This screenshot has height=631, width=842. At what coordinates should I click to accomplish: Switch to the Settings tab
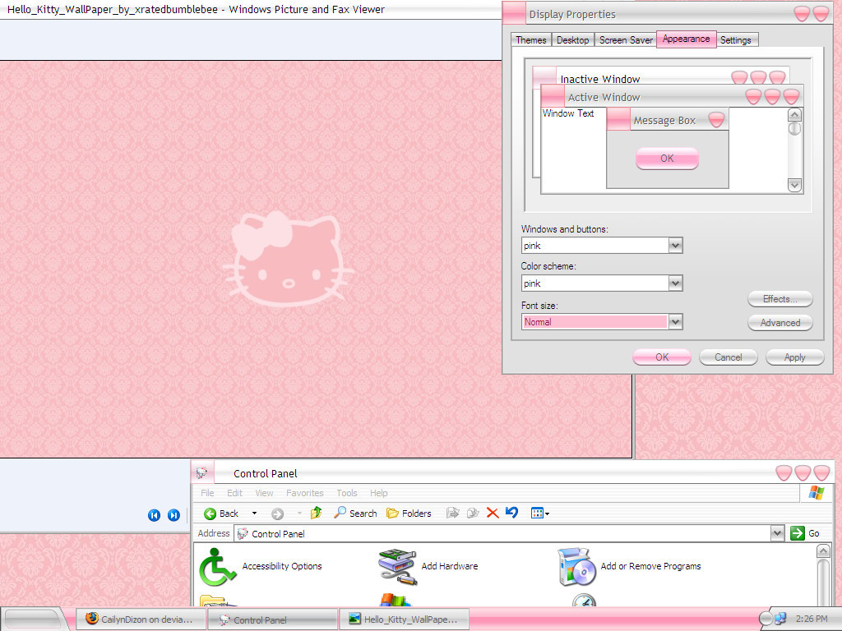(x=735, y=40)
